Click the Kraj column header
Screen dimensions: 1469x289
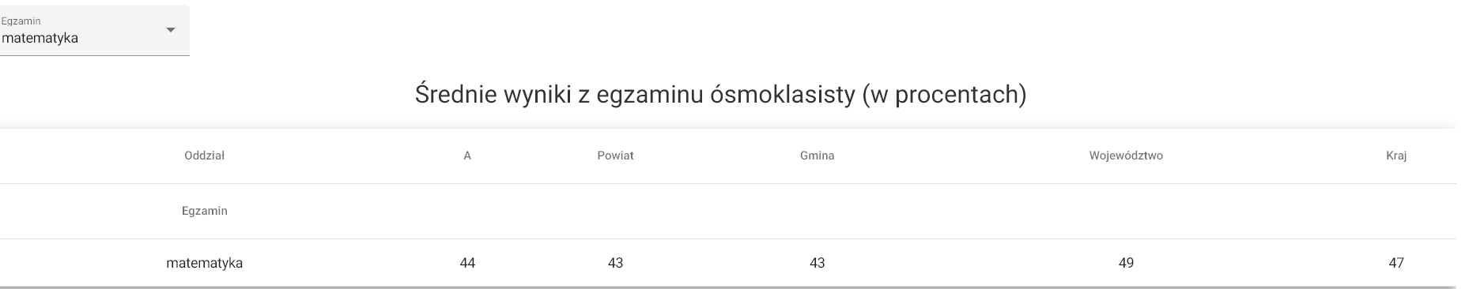click(x=1396, y=156)
